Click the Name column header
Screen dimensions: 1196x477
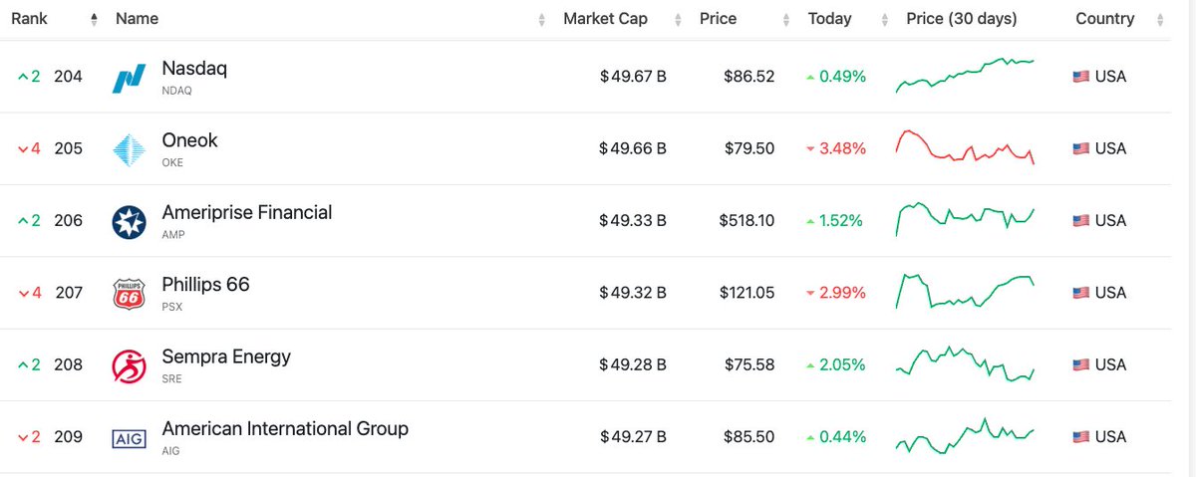click(137, 19)
